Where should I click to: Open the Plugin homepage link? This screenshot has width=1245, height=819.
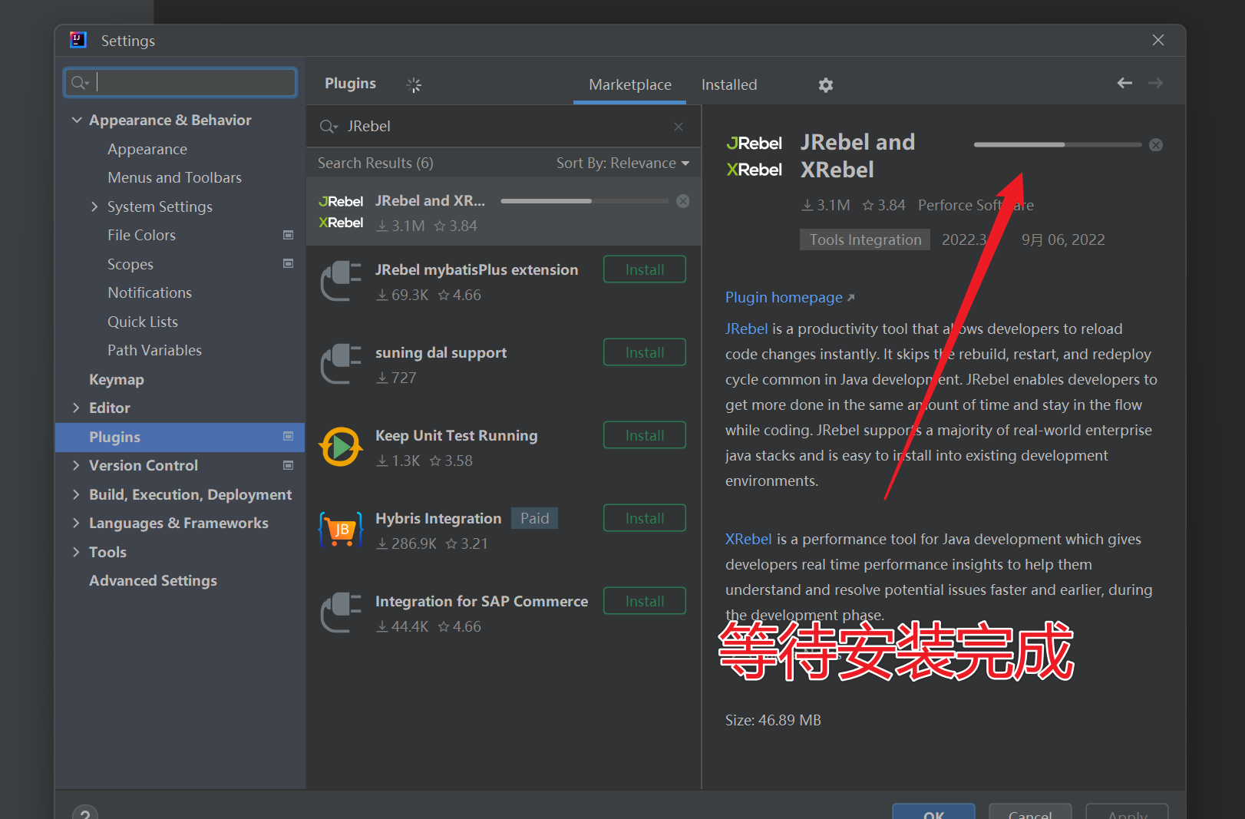coord(790,297)
